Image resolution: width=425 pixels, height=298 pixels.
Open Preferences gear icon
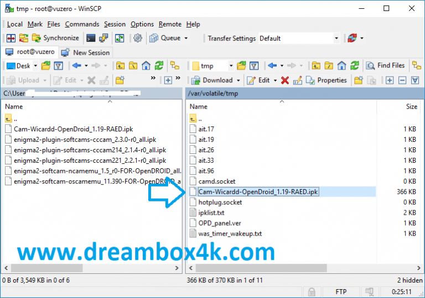pyautogui.click(x=138, y=38)
